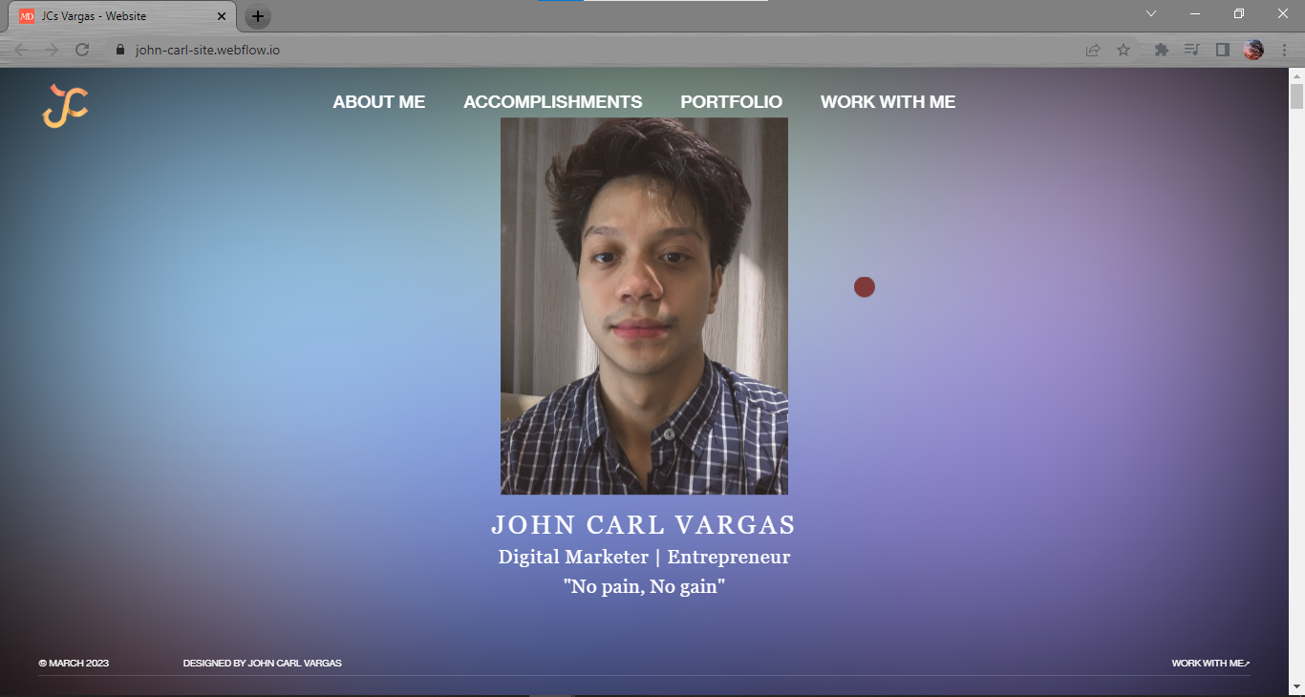Image resolution: width=1305 pixels, height=697 pixels.
Task: Open a new browser tab
Action: coord(258,15)
